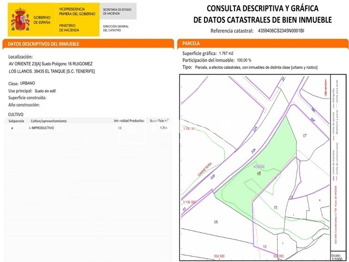Click parcel '17' label on map
Image resolution: width=349 pixels, height=262 pixels.
291,198
